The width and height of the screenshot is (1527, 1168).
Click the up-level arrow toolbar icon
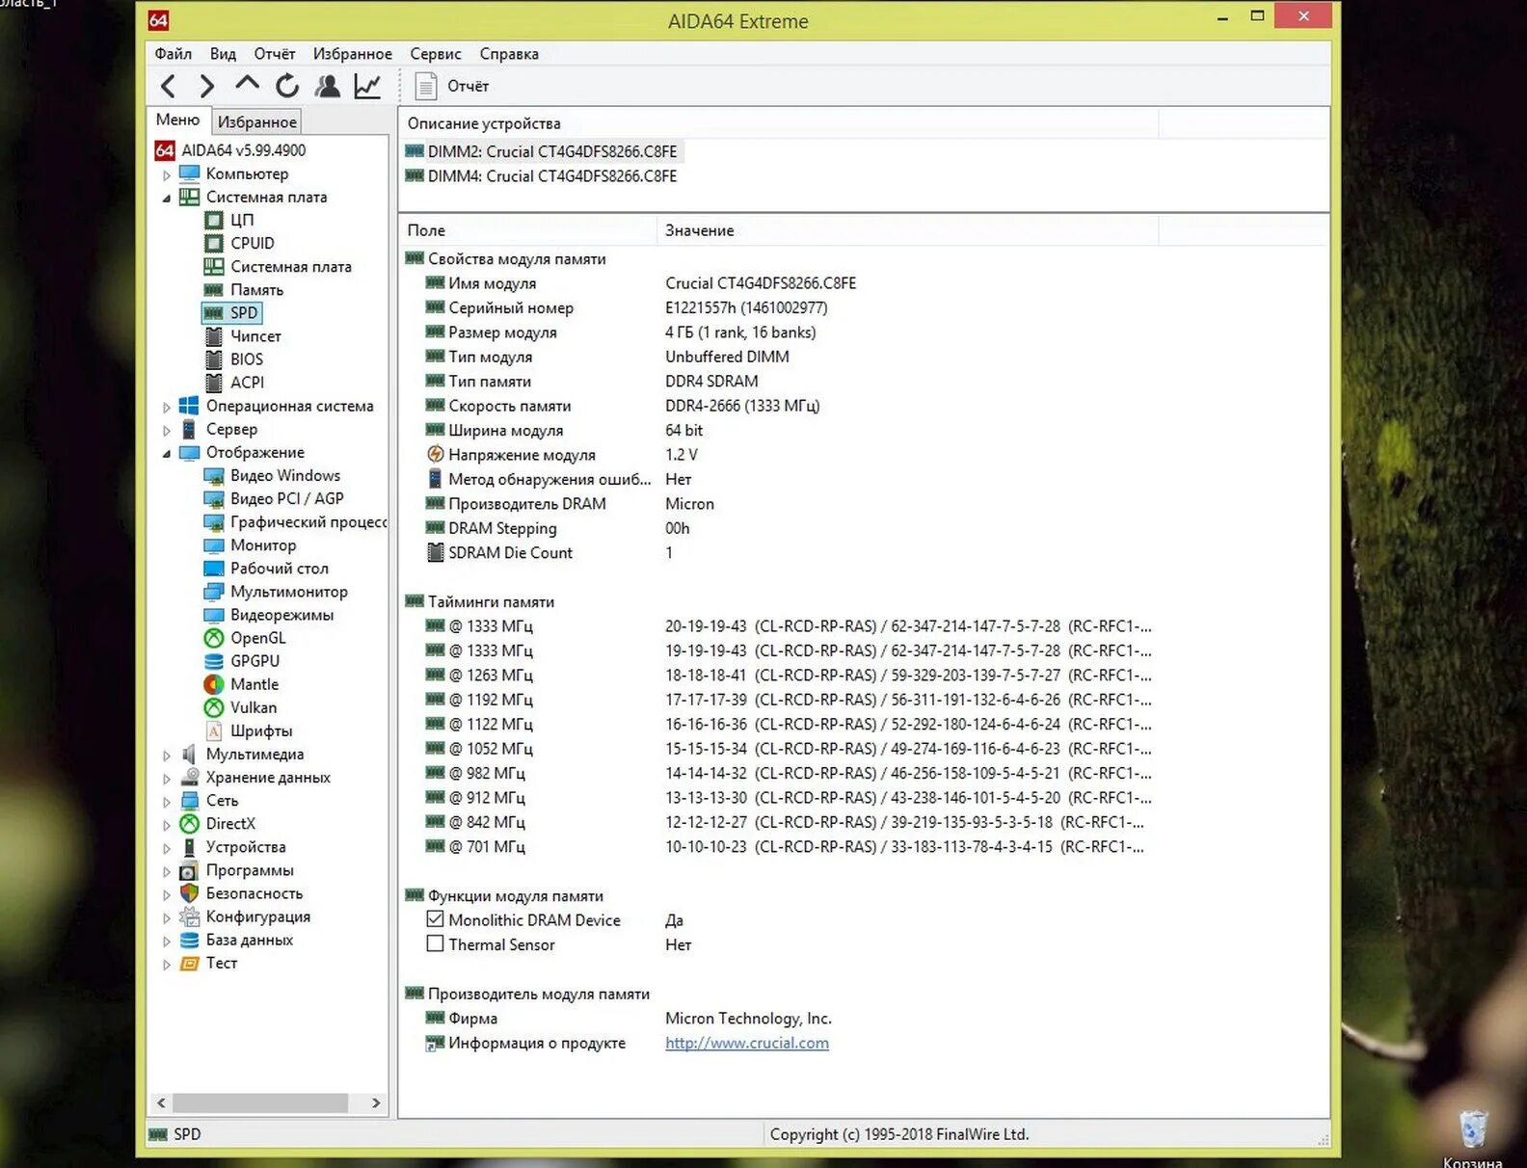click(x=247, y=85)
